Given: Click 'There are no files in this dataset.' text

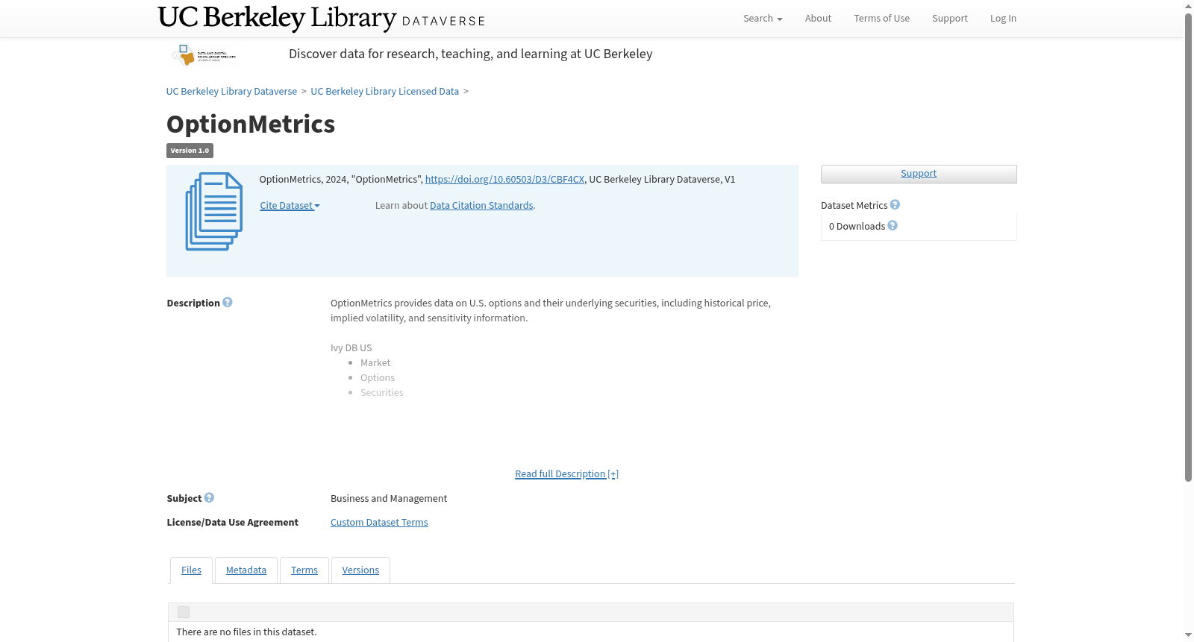Looking at the screenshot, I should (246, 632).
